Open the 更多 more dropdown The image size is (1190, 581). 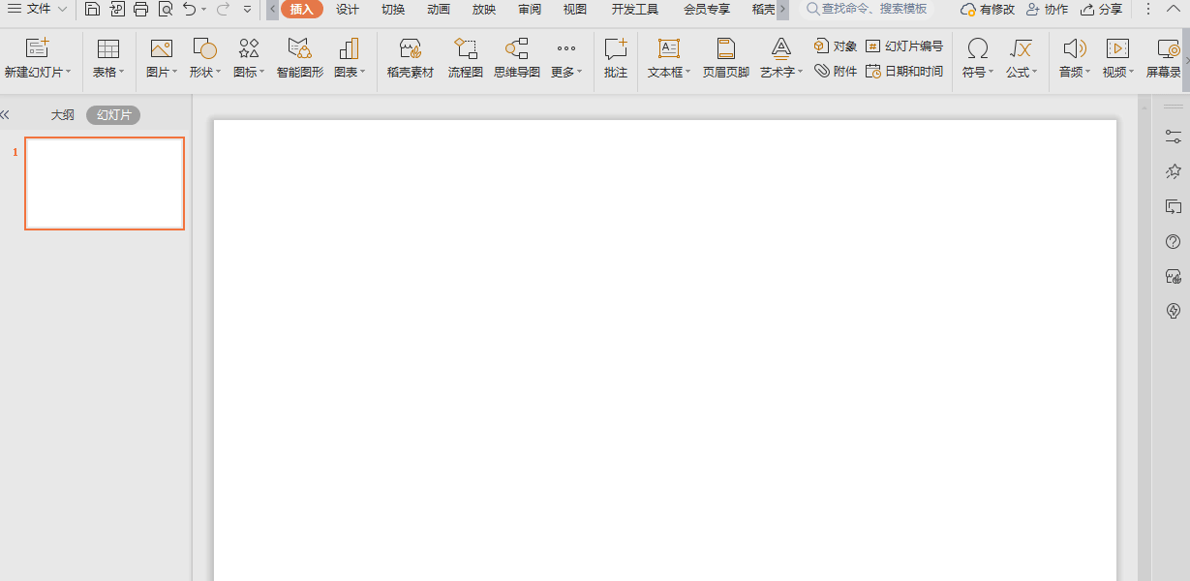[x=566, y=59]
